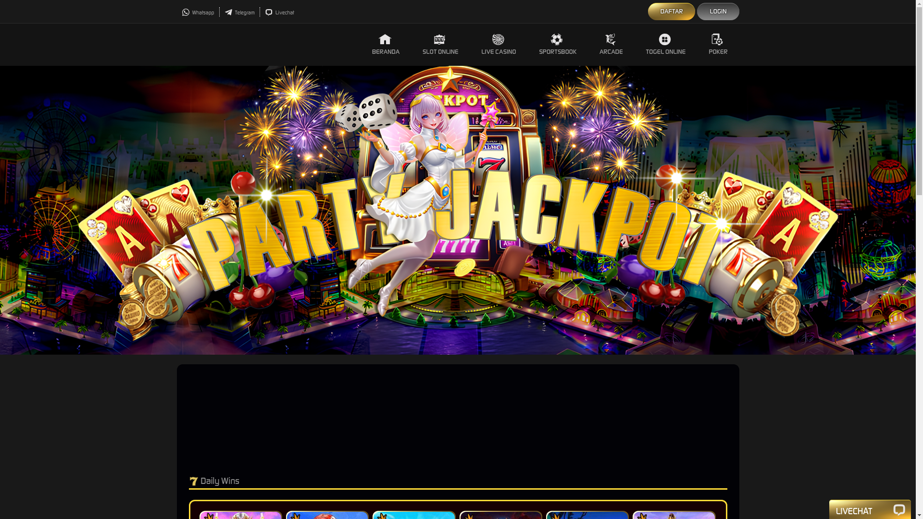Open the LIVECHAT widget at bottom right
The height and width of the screenshot is (519, 923).
[x=854, y=511]
